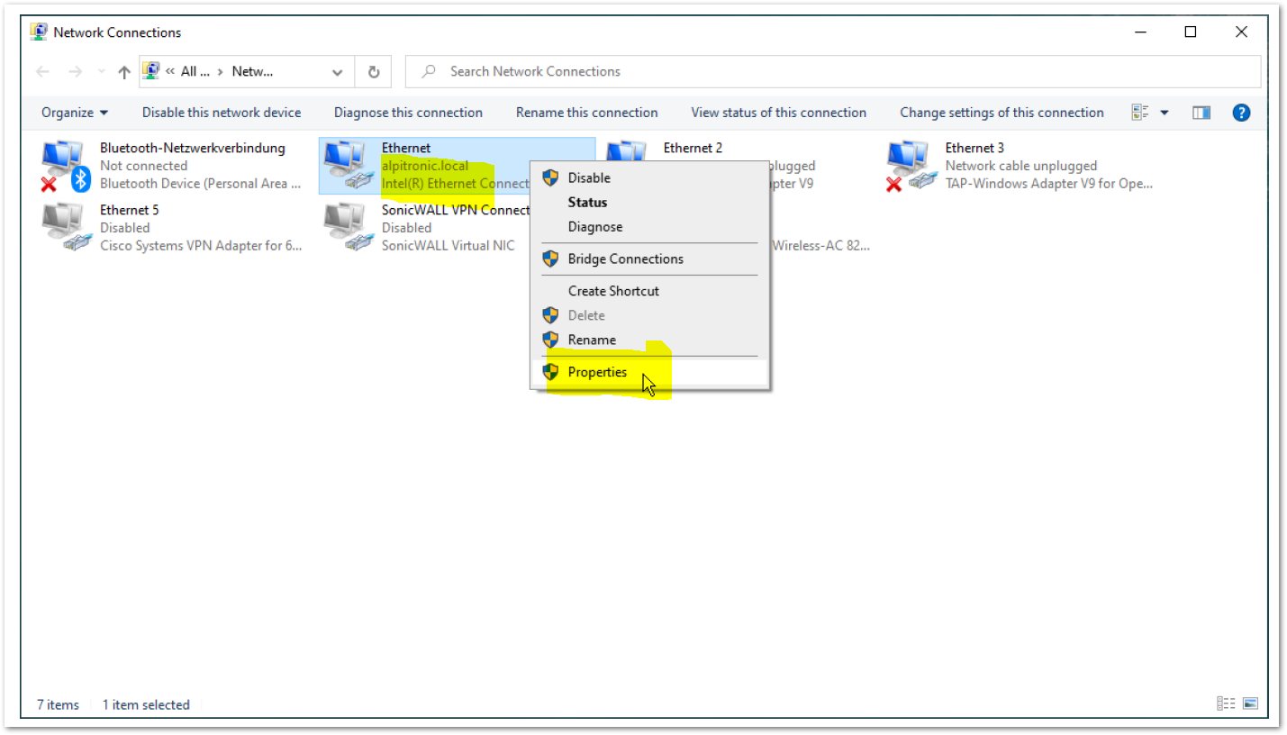This screenshot has width=1287, height=735.
Task: Click Diagnose this connection in toolbar
Action: click(x=408, y=113)
